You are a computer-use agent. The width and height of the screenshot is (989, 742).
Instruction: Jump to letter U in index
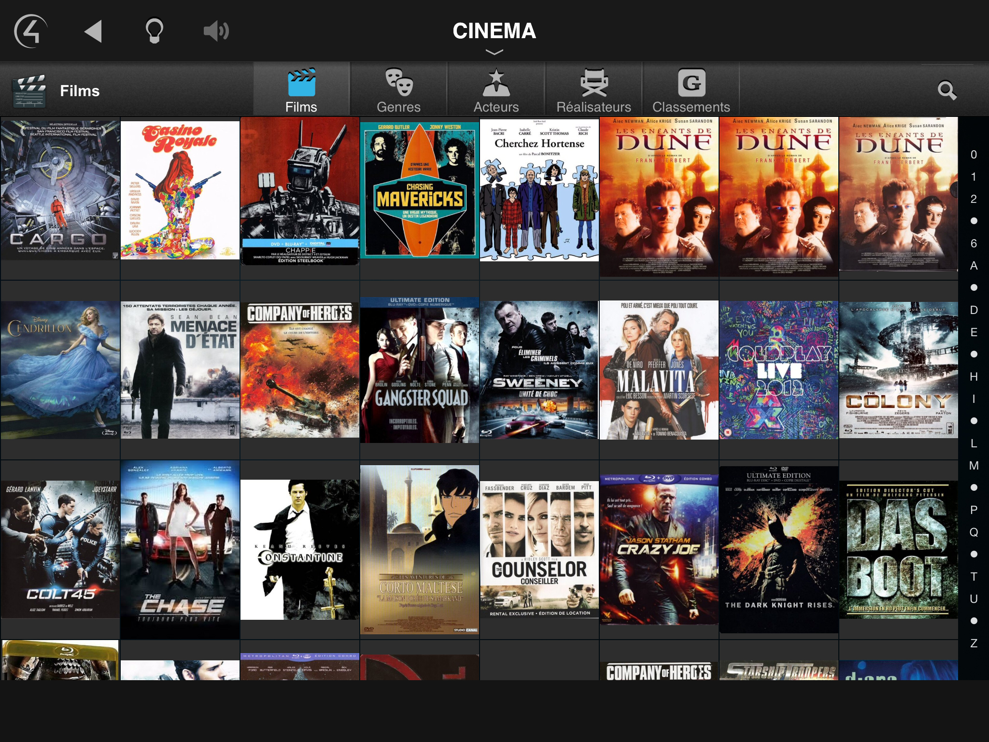click(974, 599)
